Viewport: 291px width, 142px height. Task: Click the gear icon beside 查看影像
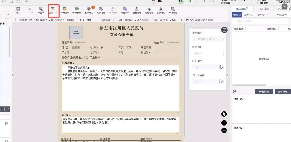click(234, 92)
